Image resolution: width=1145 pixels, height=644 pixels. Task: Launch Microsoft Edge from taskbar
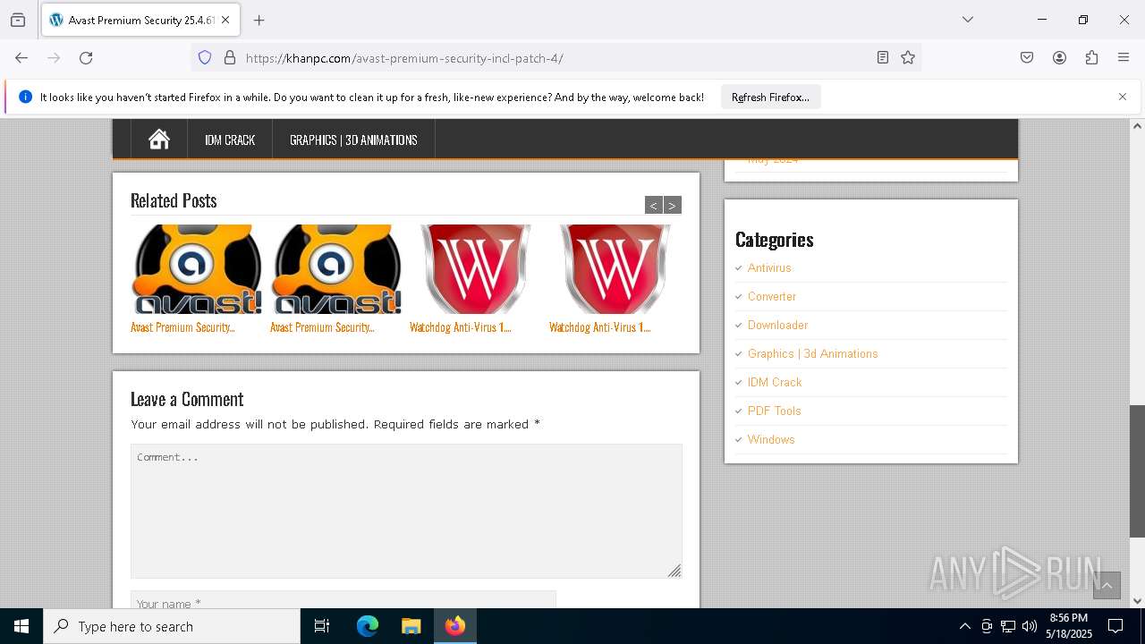[368, 626]
